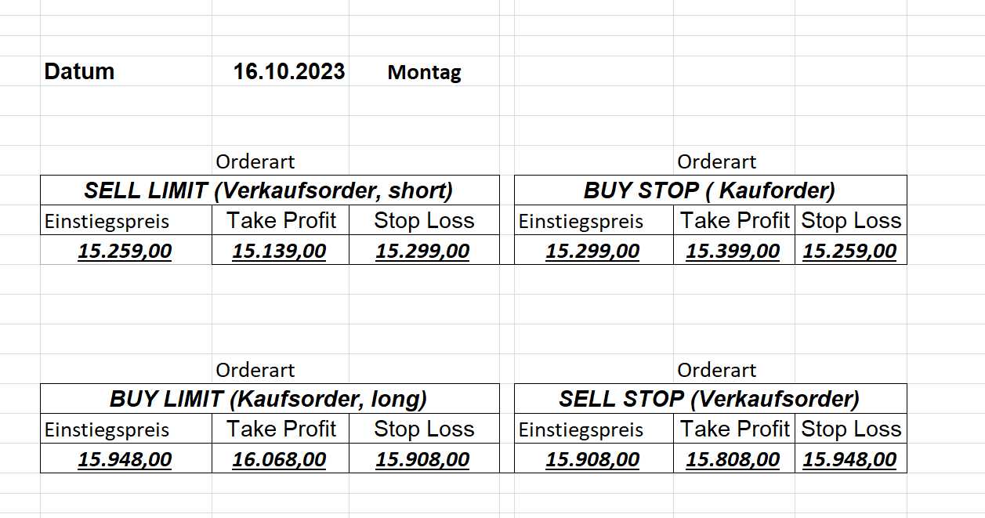
Task: Click BUY LIMIT entry price 15.948,00
Action: click(125, 459)
